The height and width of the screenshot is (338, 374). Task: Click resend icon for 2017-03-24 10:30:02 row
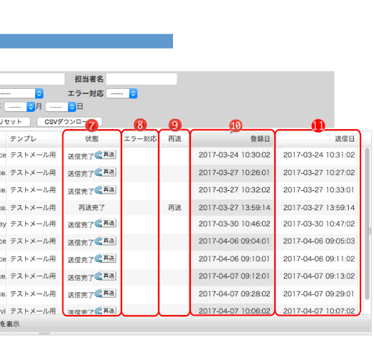106,155
